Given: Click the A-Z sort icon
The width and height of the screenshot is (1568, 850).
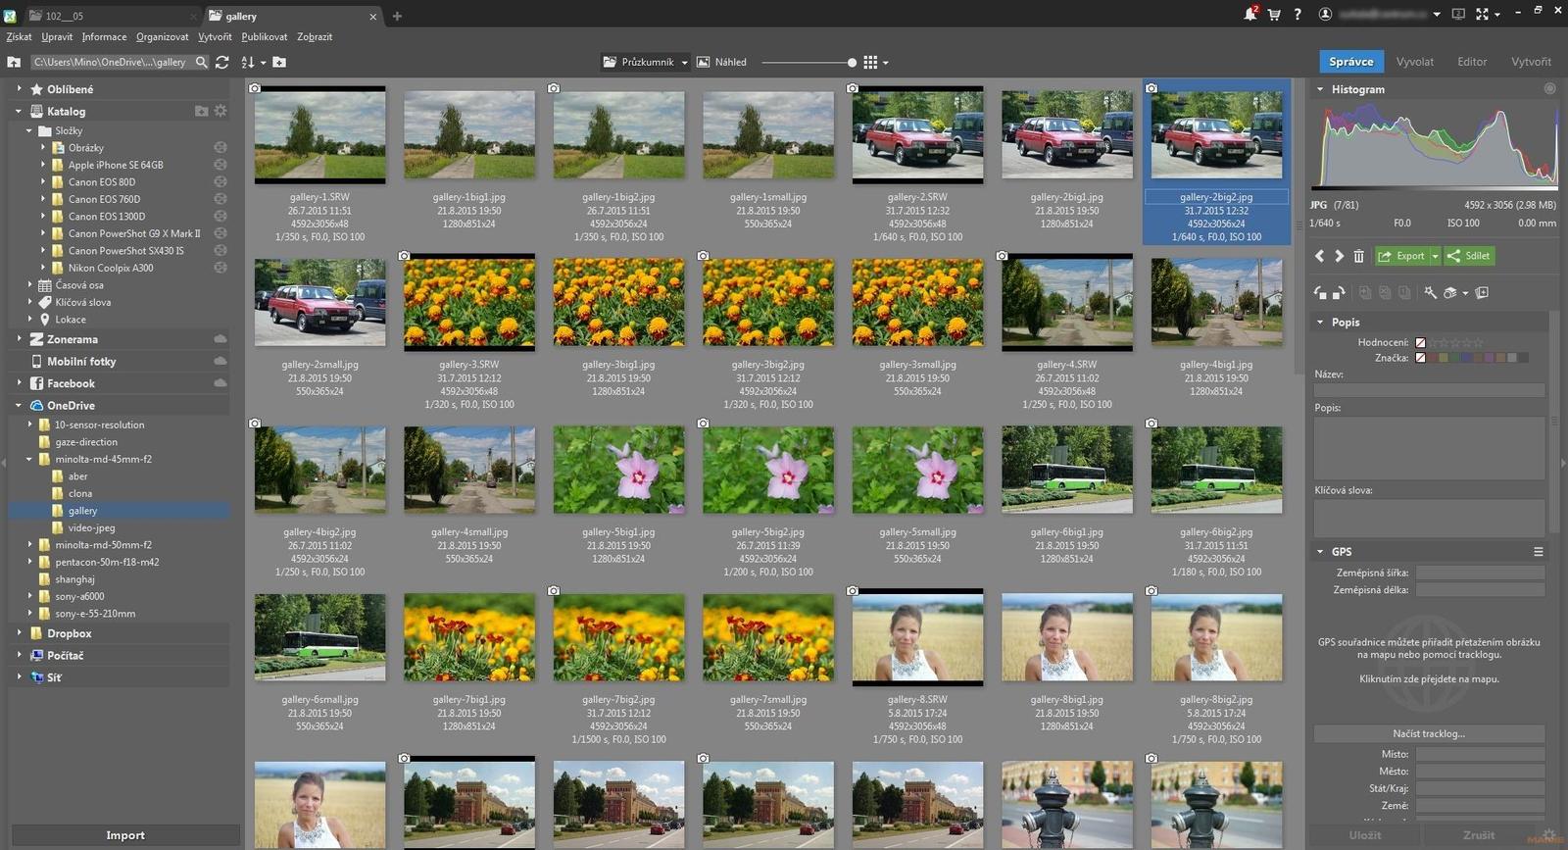Looking at the screenshot, I should (248, 62).
